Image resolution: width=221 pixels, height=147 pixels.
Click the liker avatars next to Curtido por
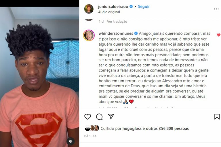[x=92, y=128]
